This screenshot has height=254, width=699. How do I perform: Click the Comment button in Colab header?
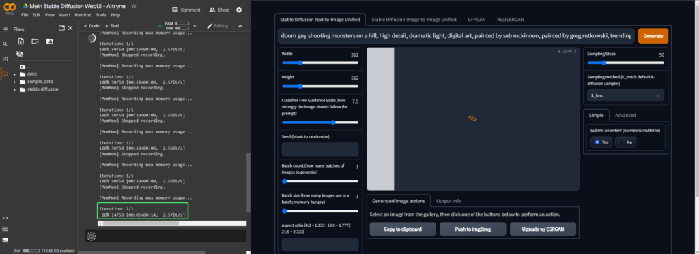186,10
